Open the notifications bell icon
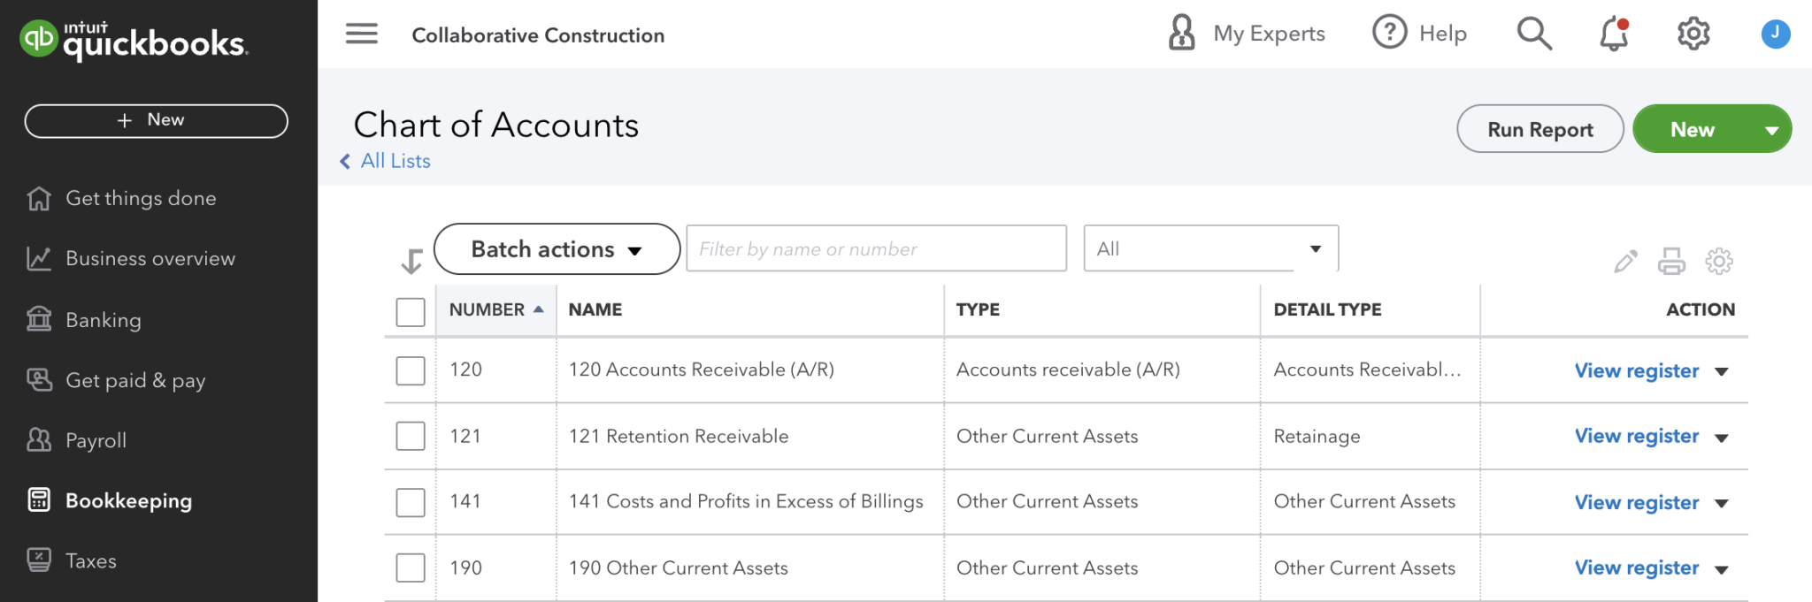 tap(1614, 34)
